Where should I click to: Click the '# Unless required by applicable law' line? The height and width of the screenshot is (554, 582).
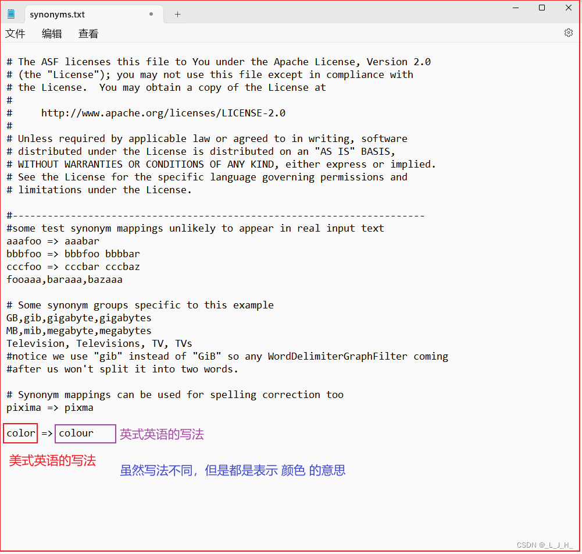(207, 138)
